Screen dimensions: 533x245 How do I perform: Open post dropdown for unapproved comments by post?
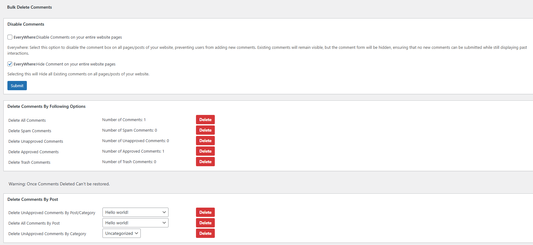(x=135, y=212)
